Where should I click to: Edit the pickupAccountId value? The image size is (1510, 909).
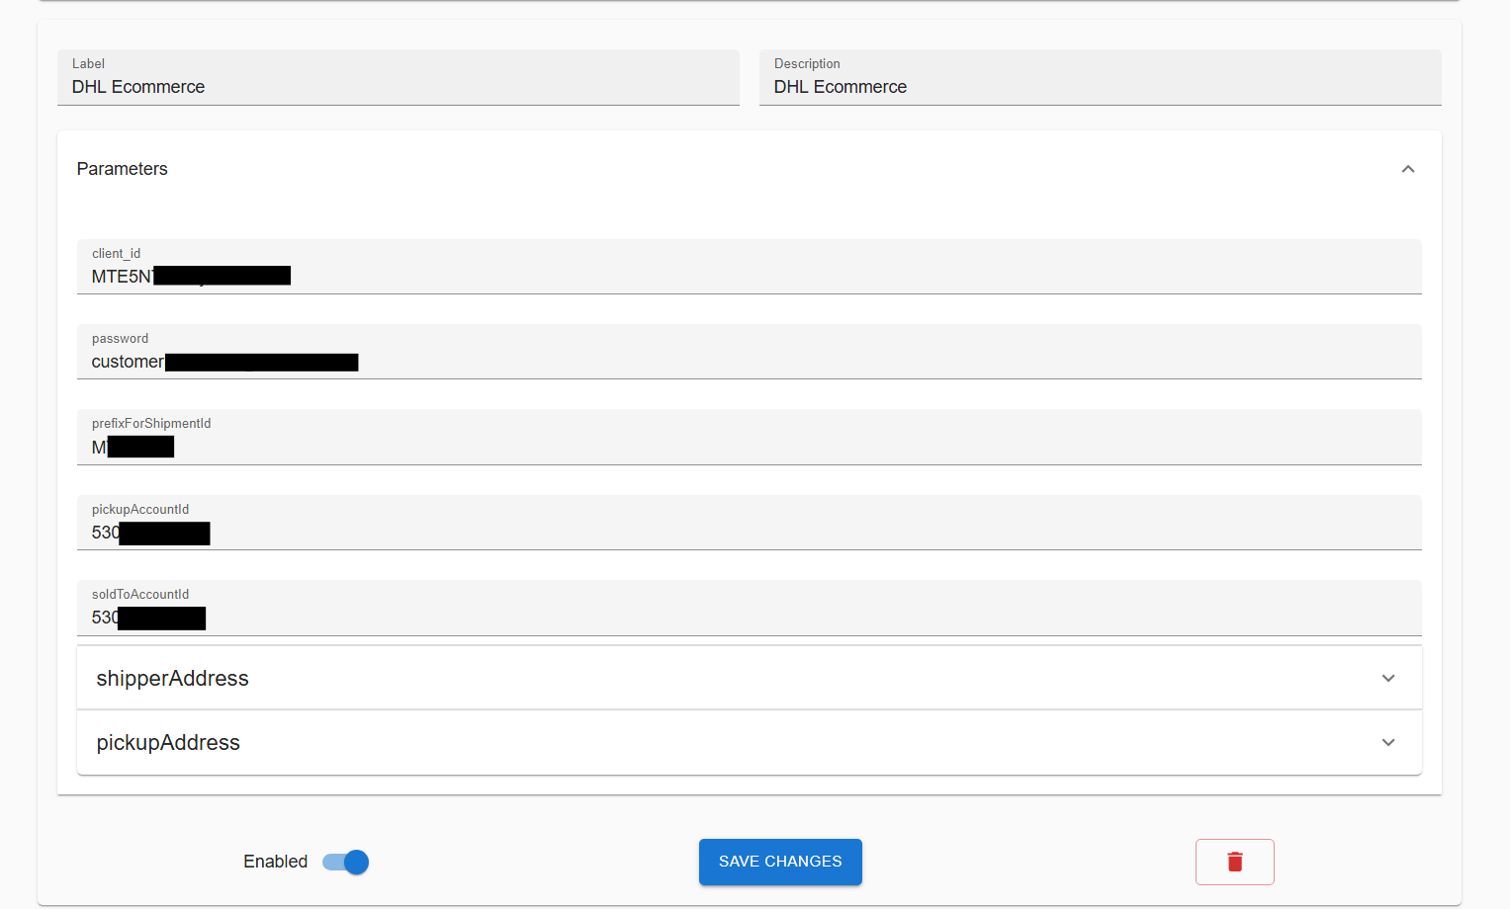[749, 533]
